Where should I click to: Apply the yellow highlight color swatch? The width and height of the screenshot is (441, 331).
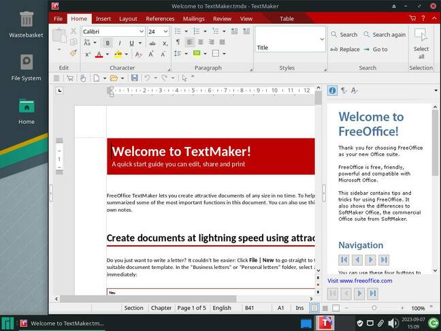coord(118,54)
